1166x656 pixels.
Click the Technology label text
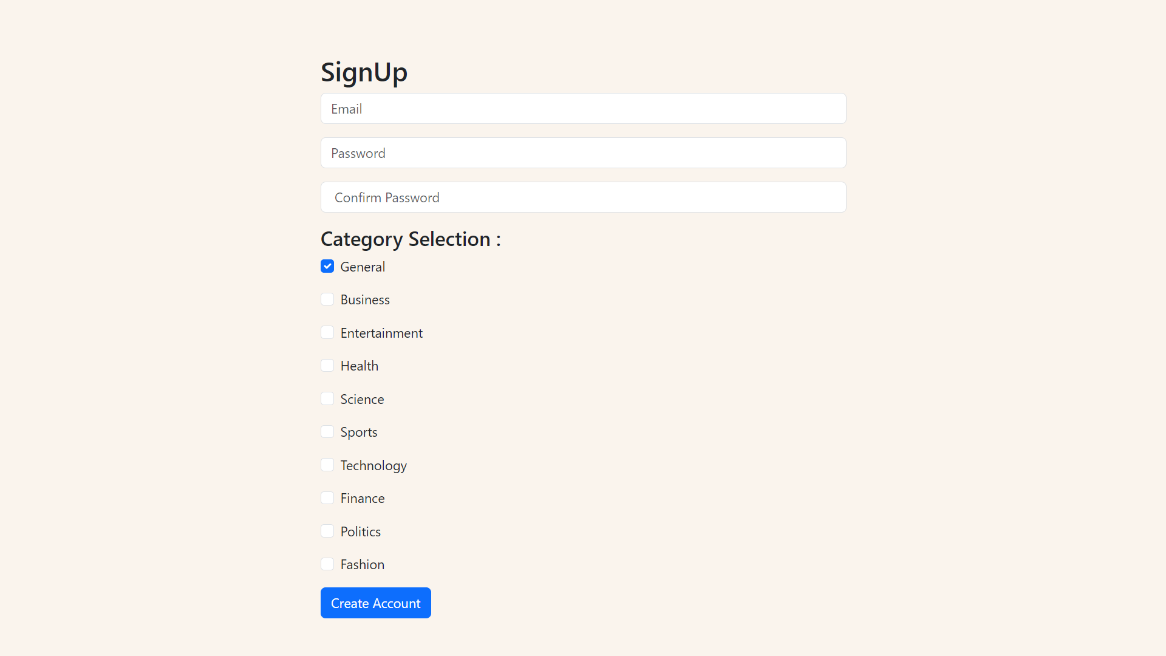coord(373,465)
